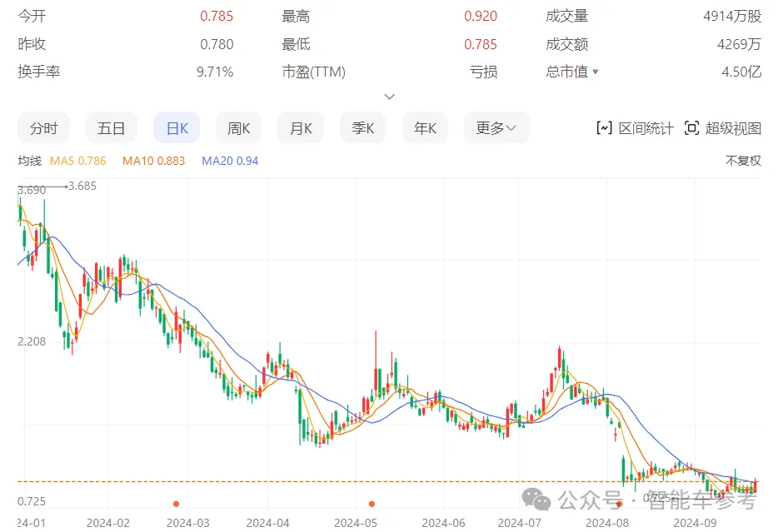Select the 五日 five-day chart tab
This screenshot has height=532, width=783.
[112, 127]
